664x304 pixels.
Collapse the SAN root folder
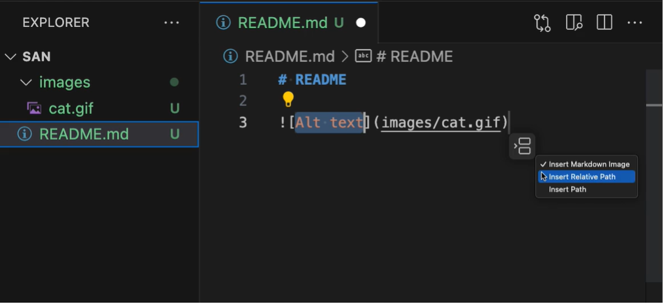(x=10, y=57)
